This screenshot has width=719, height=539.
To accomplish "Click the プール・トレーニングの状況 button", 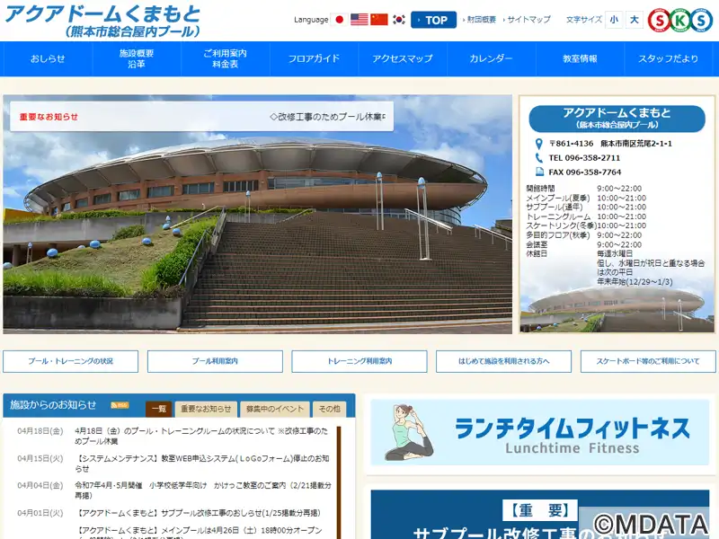I will tap(71, 362).
